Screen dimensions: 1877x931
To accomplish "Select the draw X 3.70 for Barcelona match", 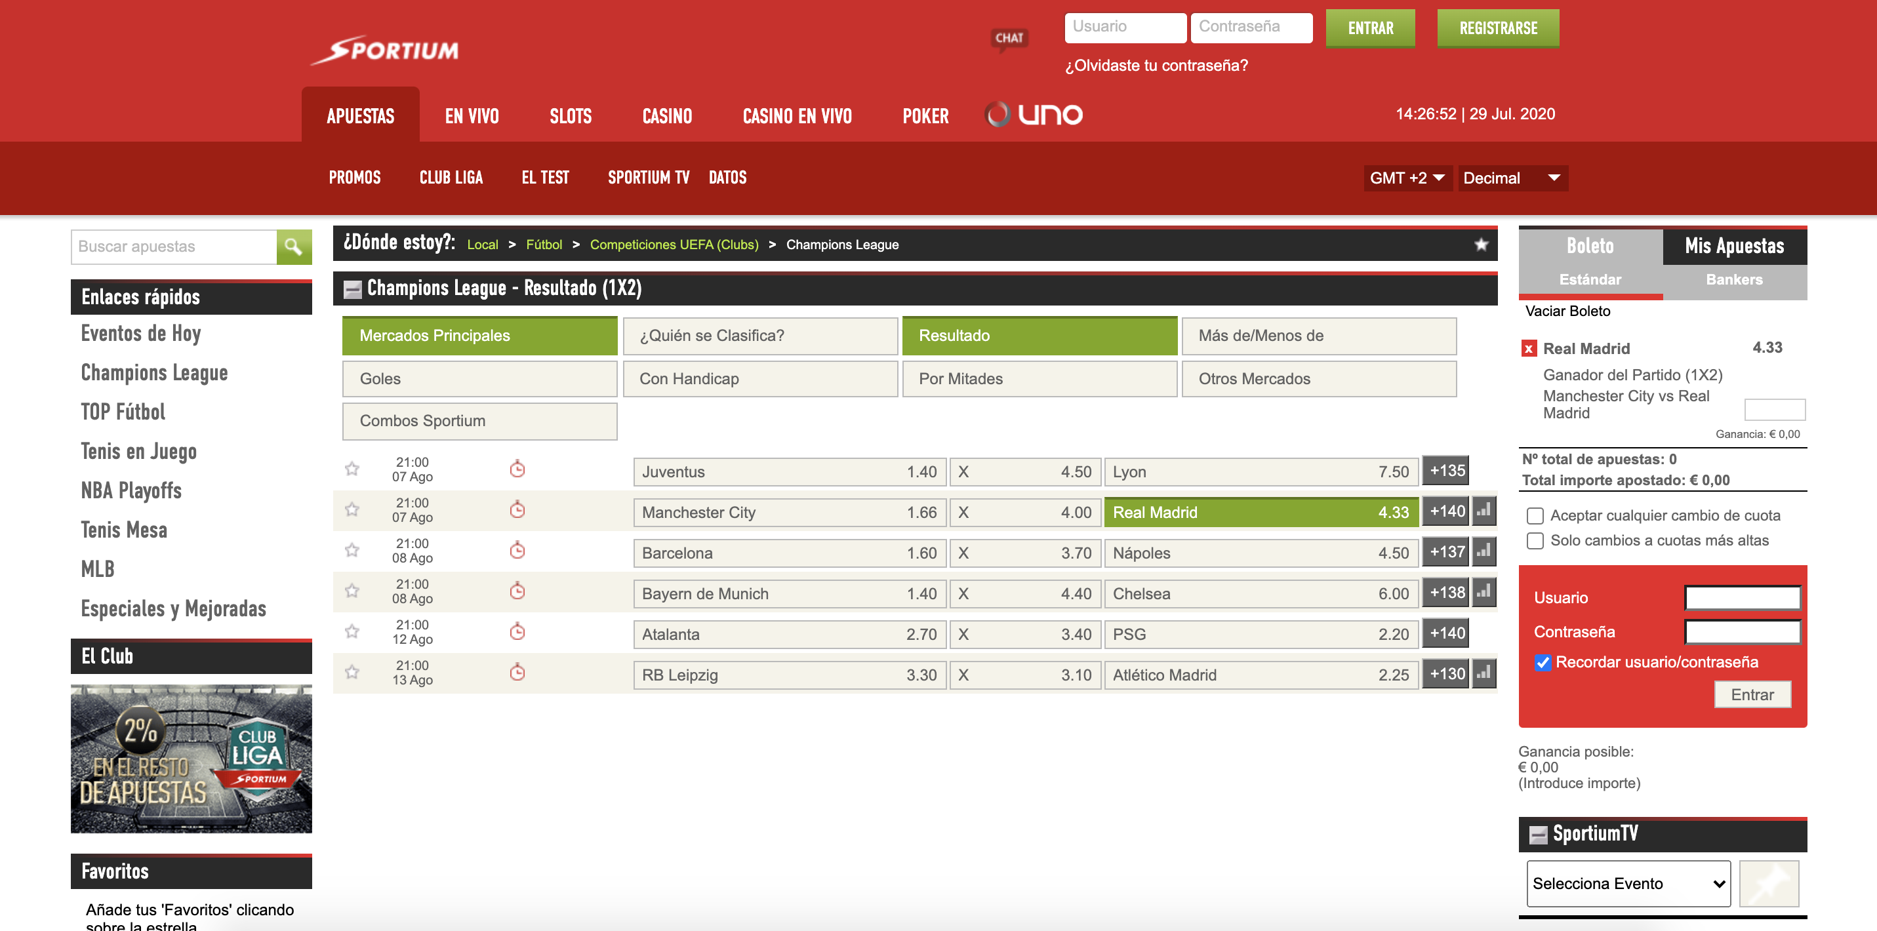I will point(1025,553).
